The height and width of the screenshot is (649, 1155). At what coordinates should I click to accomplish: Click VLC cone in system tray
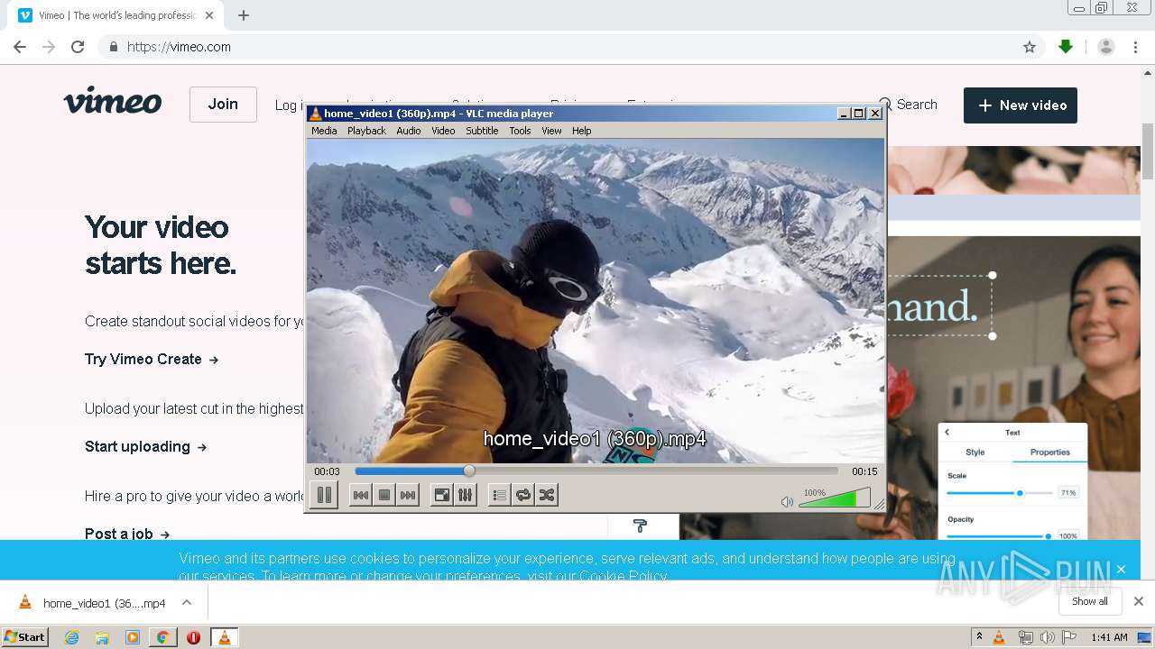coord(999,637)
